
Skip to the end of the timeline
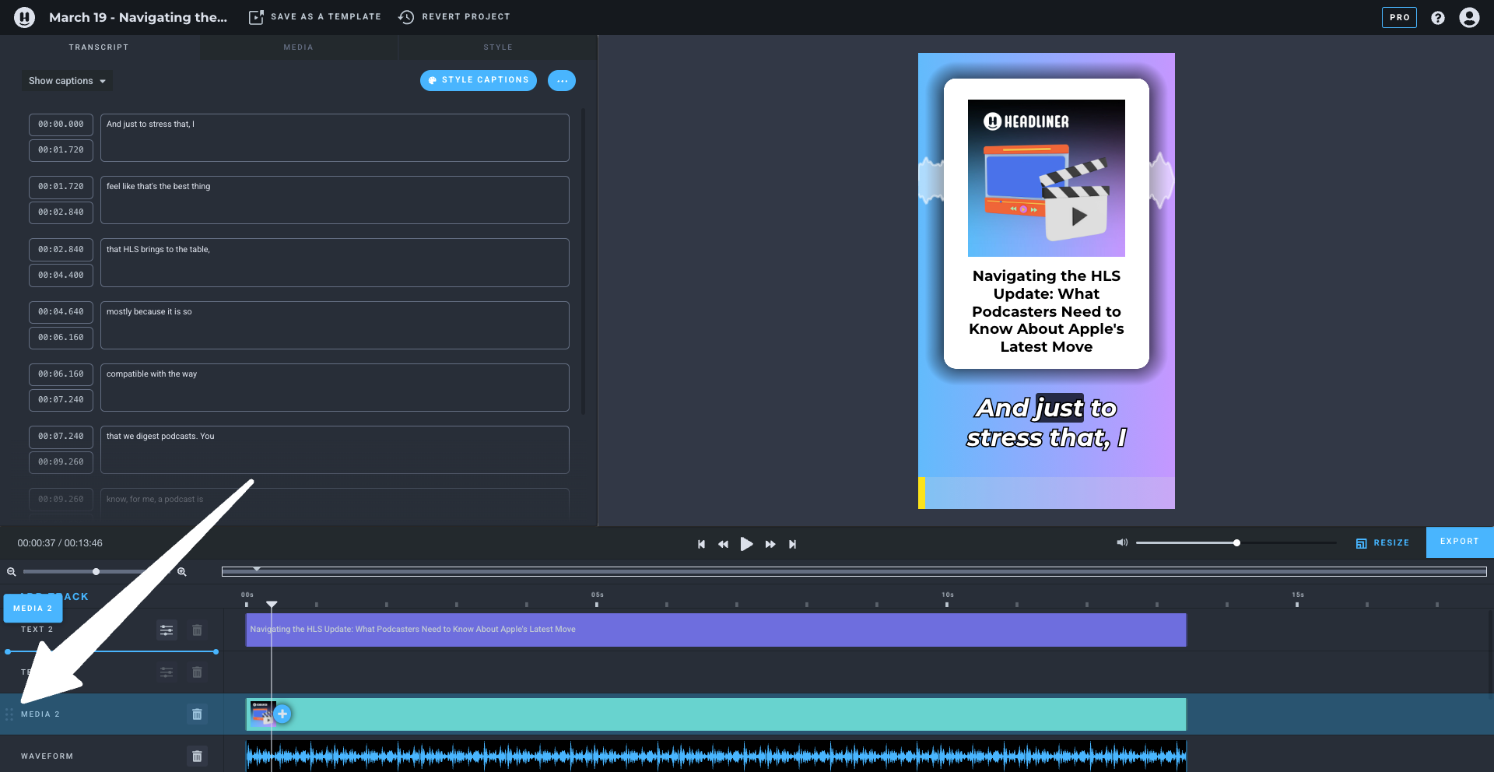(792, 544)
